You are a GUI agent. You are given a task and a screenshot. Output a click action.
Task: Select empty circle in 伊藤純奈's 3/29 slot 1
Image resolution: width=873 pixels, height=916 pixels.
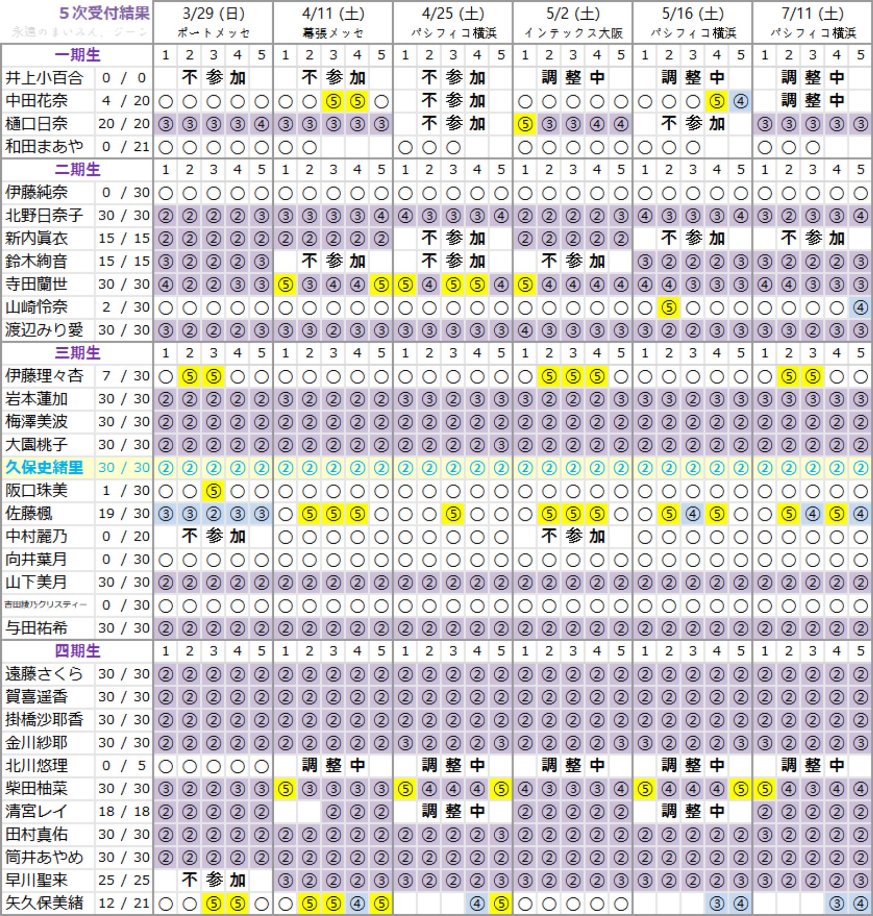[x=166, y=193]
